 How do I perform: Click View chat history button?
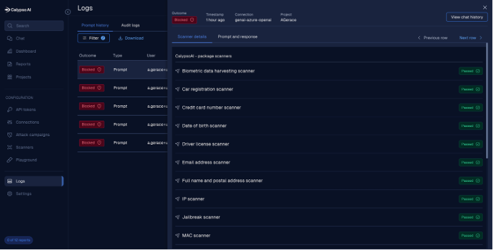[x=466, y=17]
